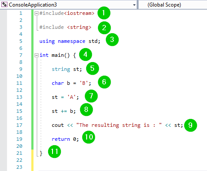Click green annotation marker 2

[104, 28]
